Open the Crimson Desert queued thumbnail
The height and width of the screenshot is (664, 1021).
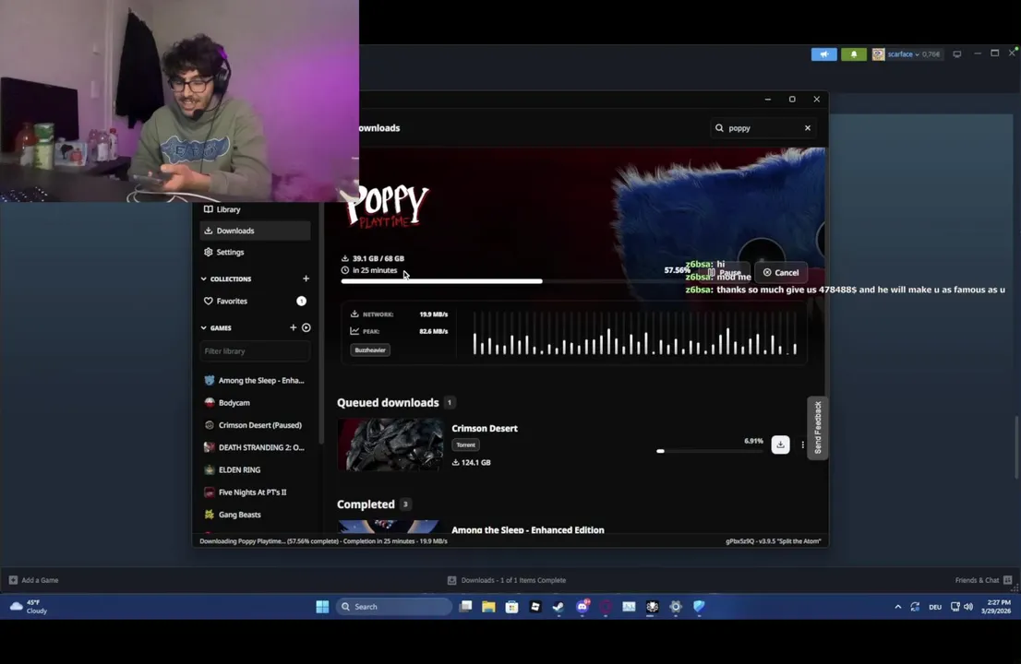tap(390, 445)
